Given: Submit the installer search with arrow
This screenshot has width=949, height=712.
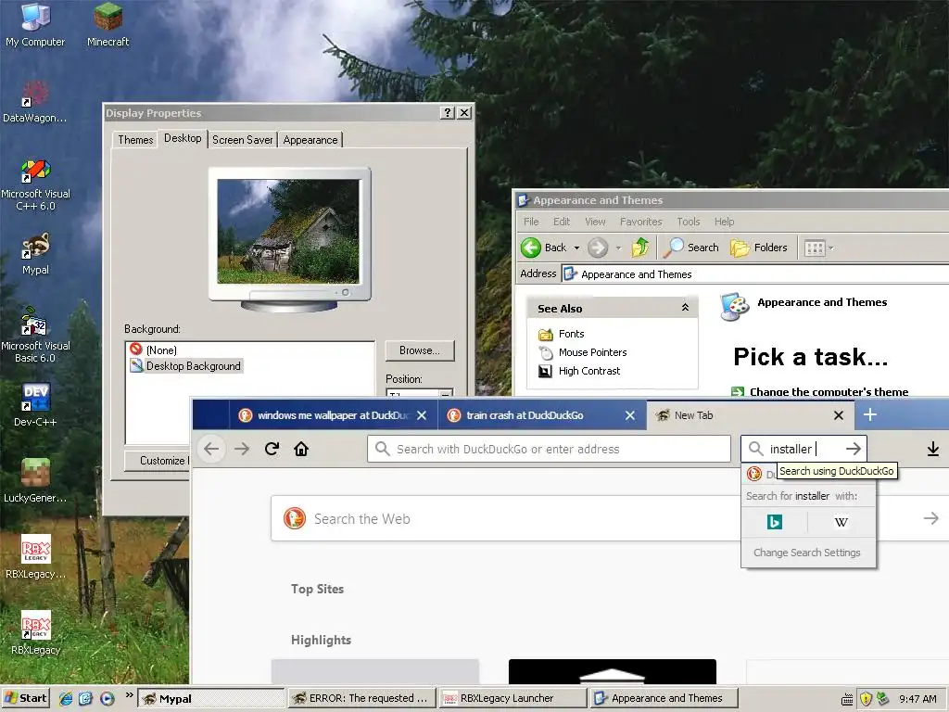Looking at the screenshot, I should pos(854,449).
